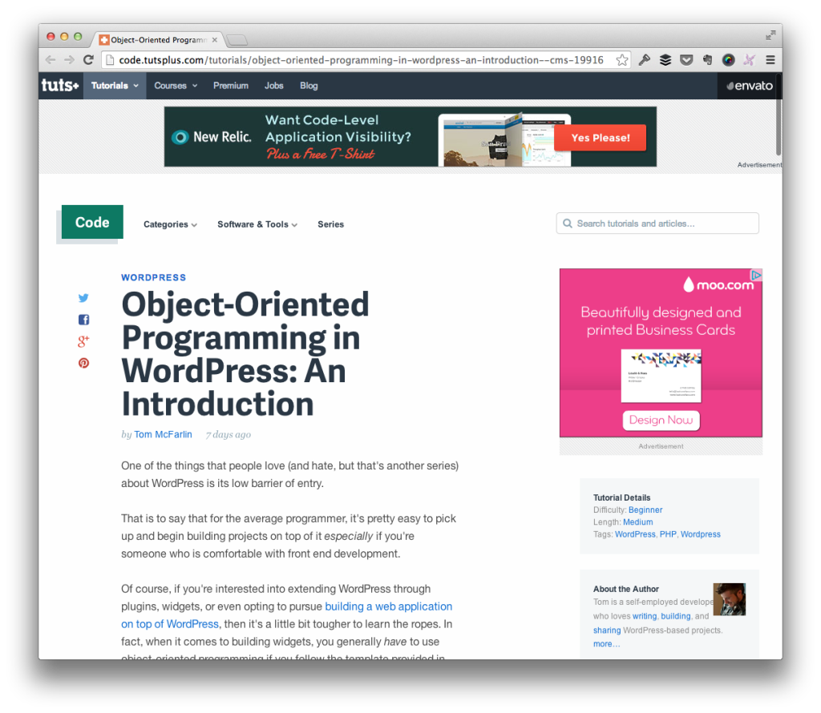Share article on Facebook icon
This screenshot has width=821, height=713.
tap(83, 320)
